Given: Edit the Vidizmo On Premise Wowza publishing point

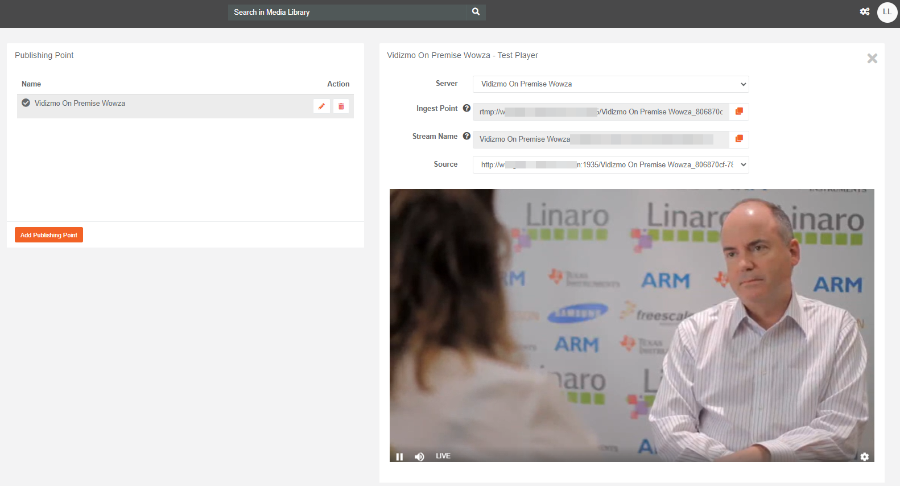Looking at the screenshot, I should tap(321, 106).
